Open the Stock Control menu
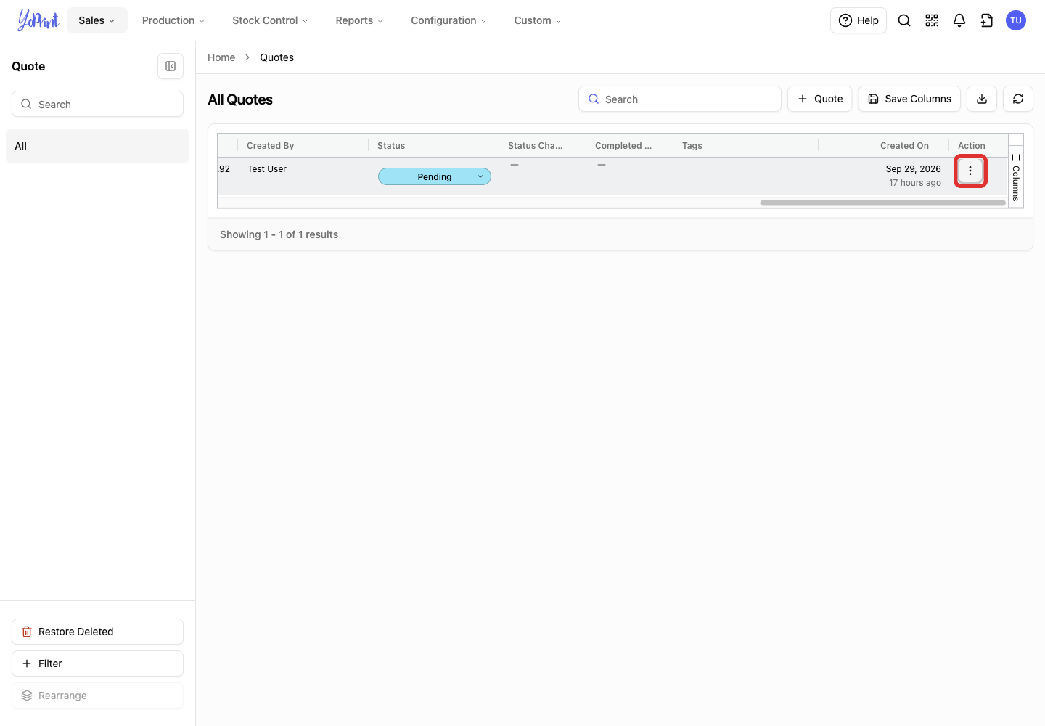The width and height of the screenshot is (1045, 726). point(270,20)
